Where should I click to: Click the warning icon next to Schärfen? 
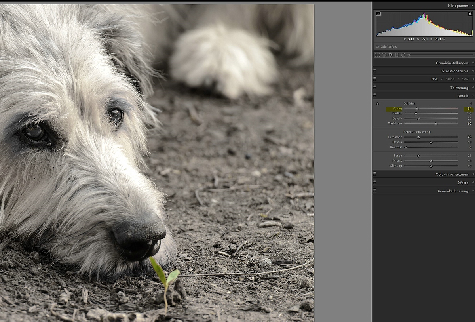pyautogui.click(x=377, y=104)
